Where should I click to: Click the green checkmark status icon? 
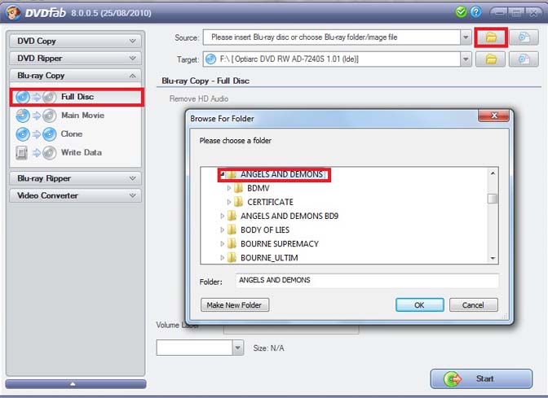tap(461, 12)
